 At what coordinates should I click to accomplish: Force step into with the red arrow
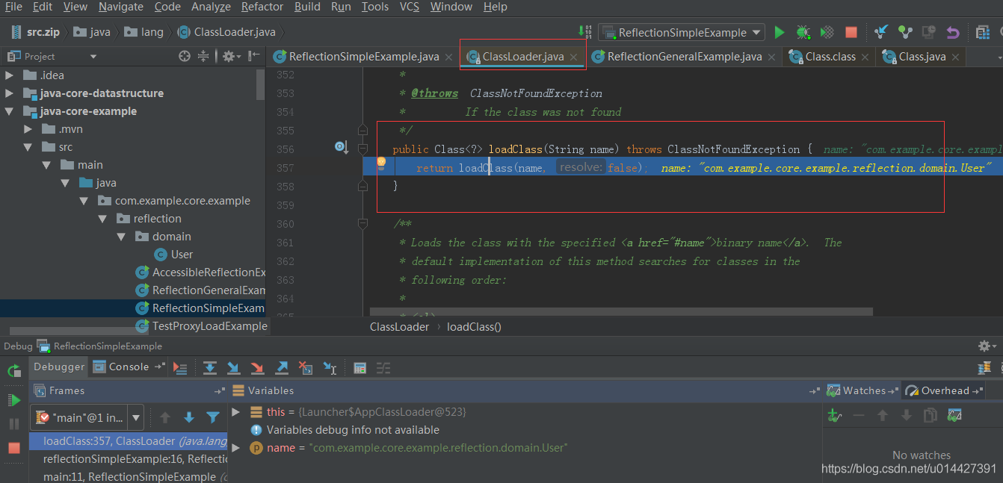point(257,367)
